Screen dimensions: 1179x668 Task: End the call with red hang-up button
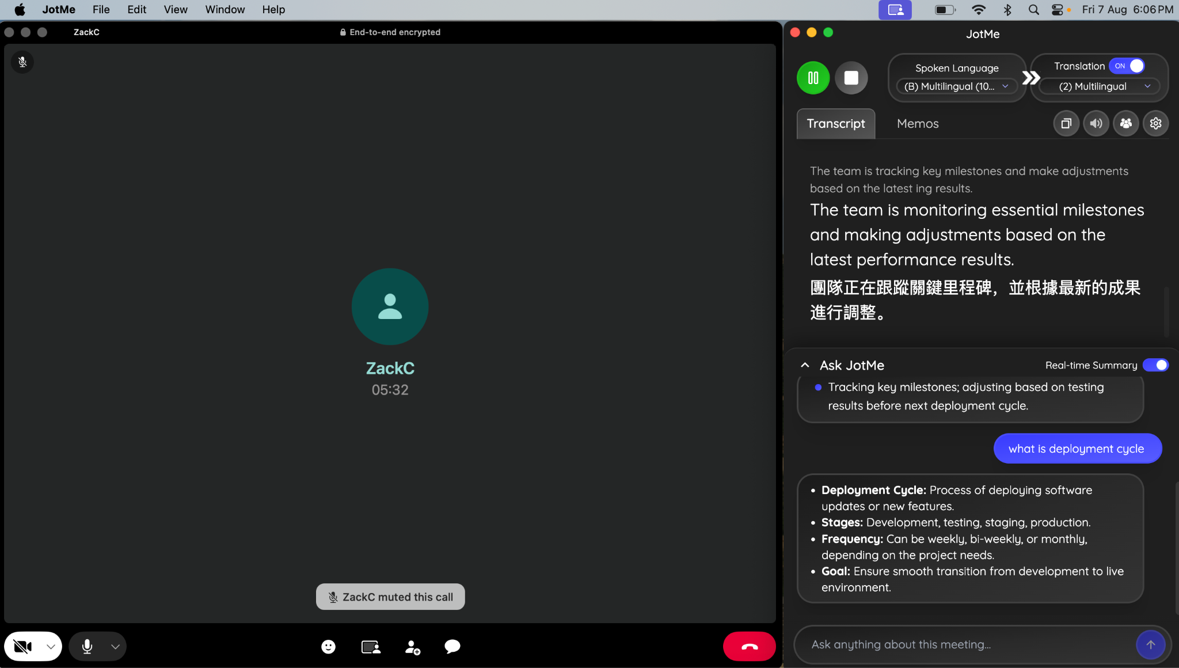749,647
